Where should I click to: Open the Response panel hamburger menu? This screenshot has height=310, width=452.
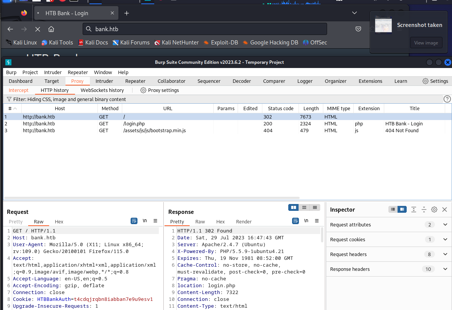coord(317,221)
